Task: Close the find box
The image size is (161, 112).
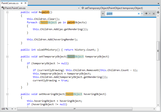Action: point(154,14)
